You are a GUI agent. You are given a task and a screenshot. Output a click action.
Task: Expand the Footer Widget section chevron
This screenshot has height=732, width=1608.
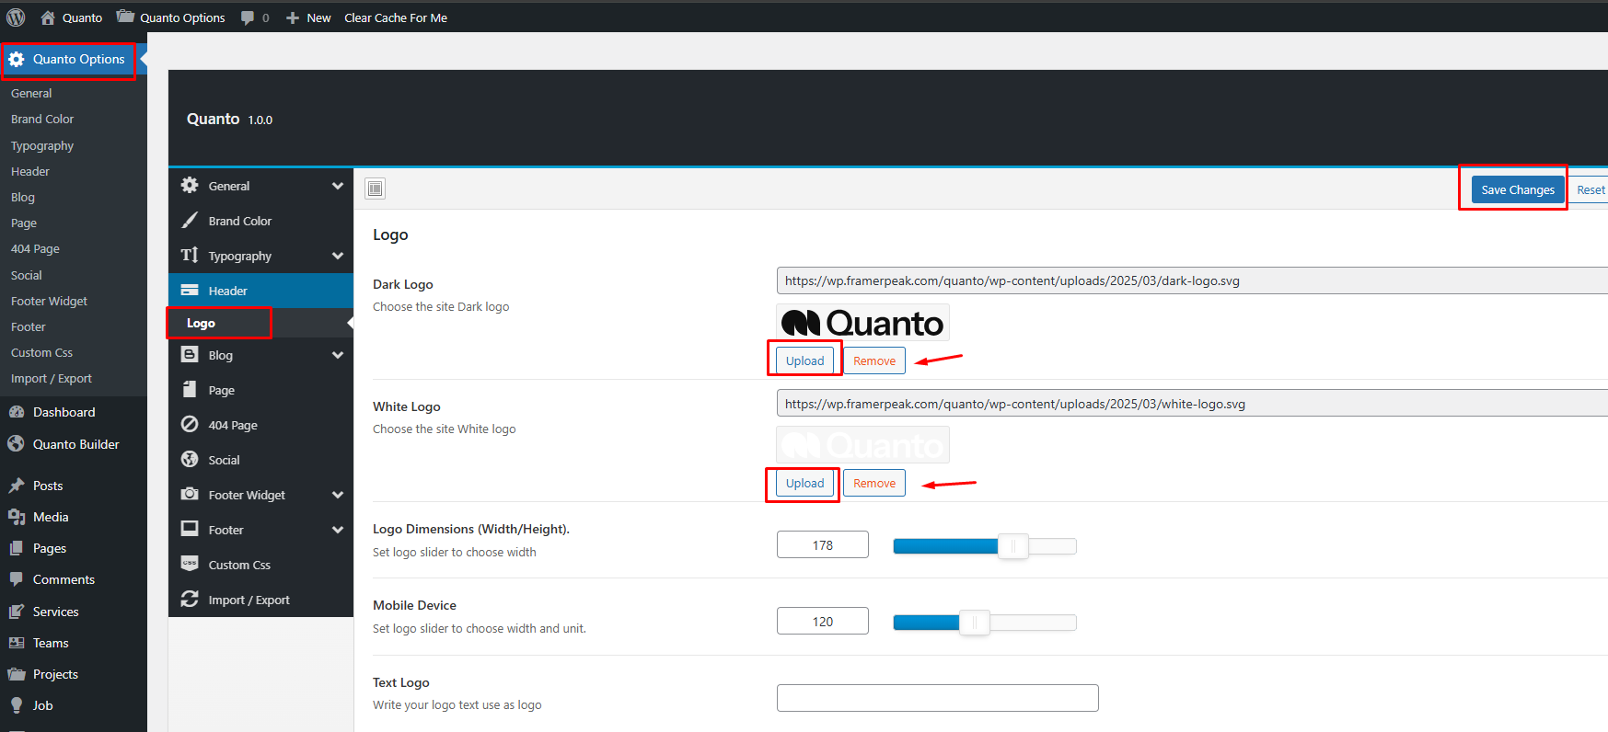click(x=338, y=495)
